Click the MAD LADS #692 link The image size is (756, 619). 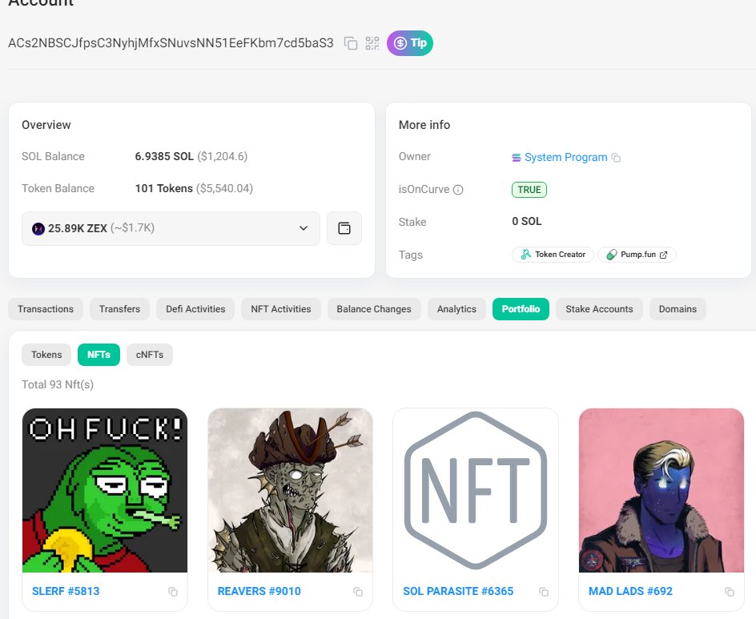tap(630, 591)
